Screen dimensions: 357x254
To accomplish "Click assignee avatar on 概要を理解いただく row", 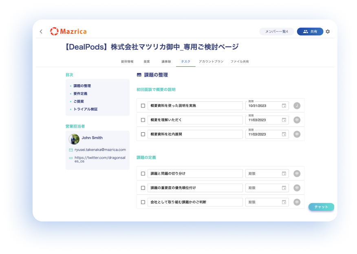I will (x=297, y=120).
